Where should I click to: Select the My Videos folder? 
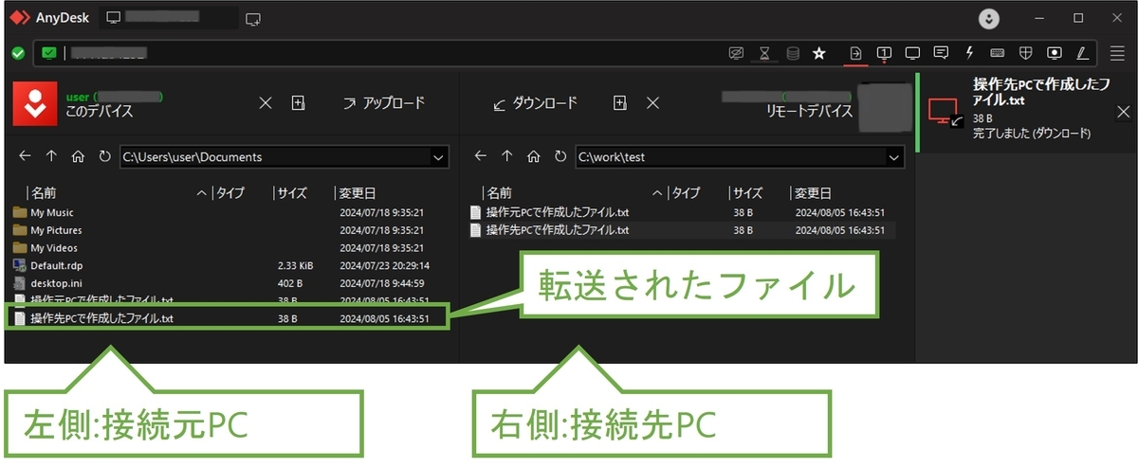tap(228, 248)
